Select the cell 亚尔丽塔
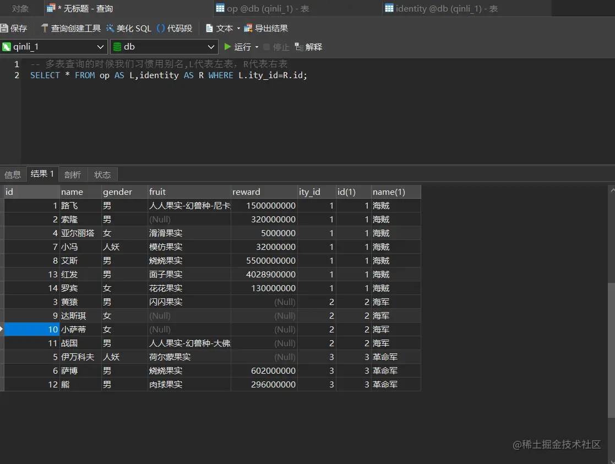This screenshot has height=464, width=615. [x=80, y=233]
